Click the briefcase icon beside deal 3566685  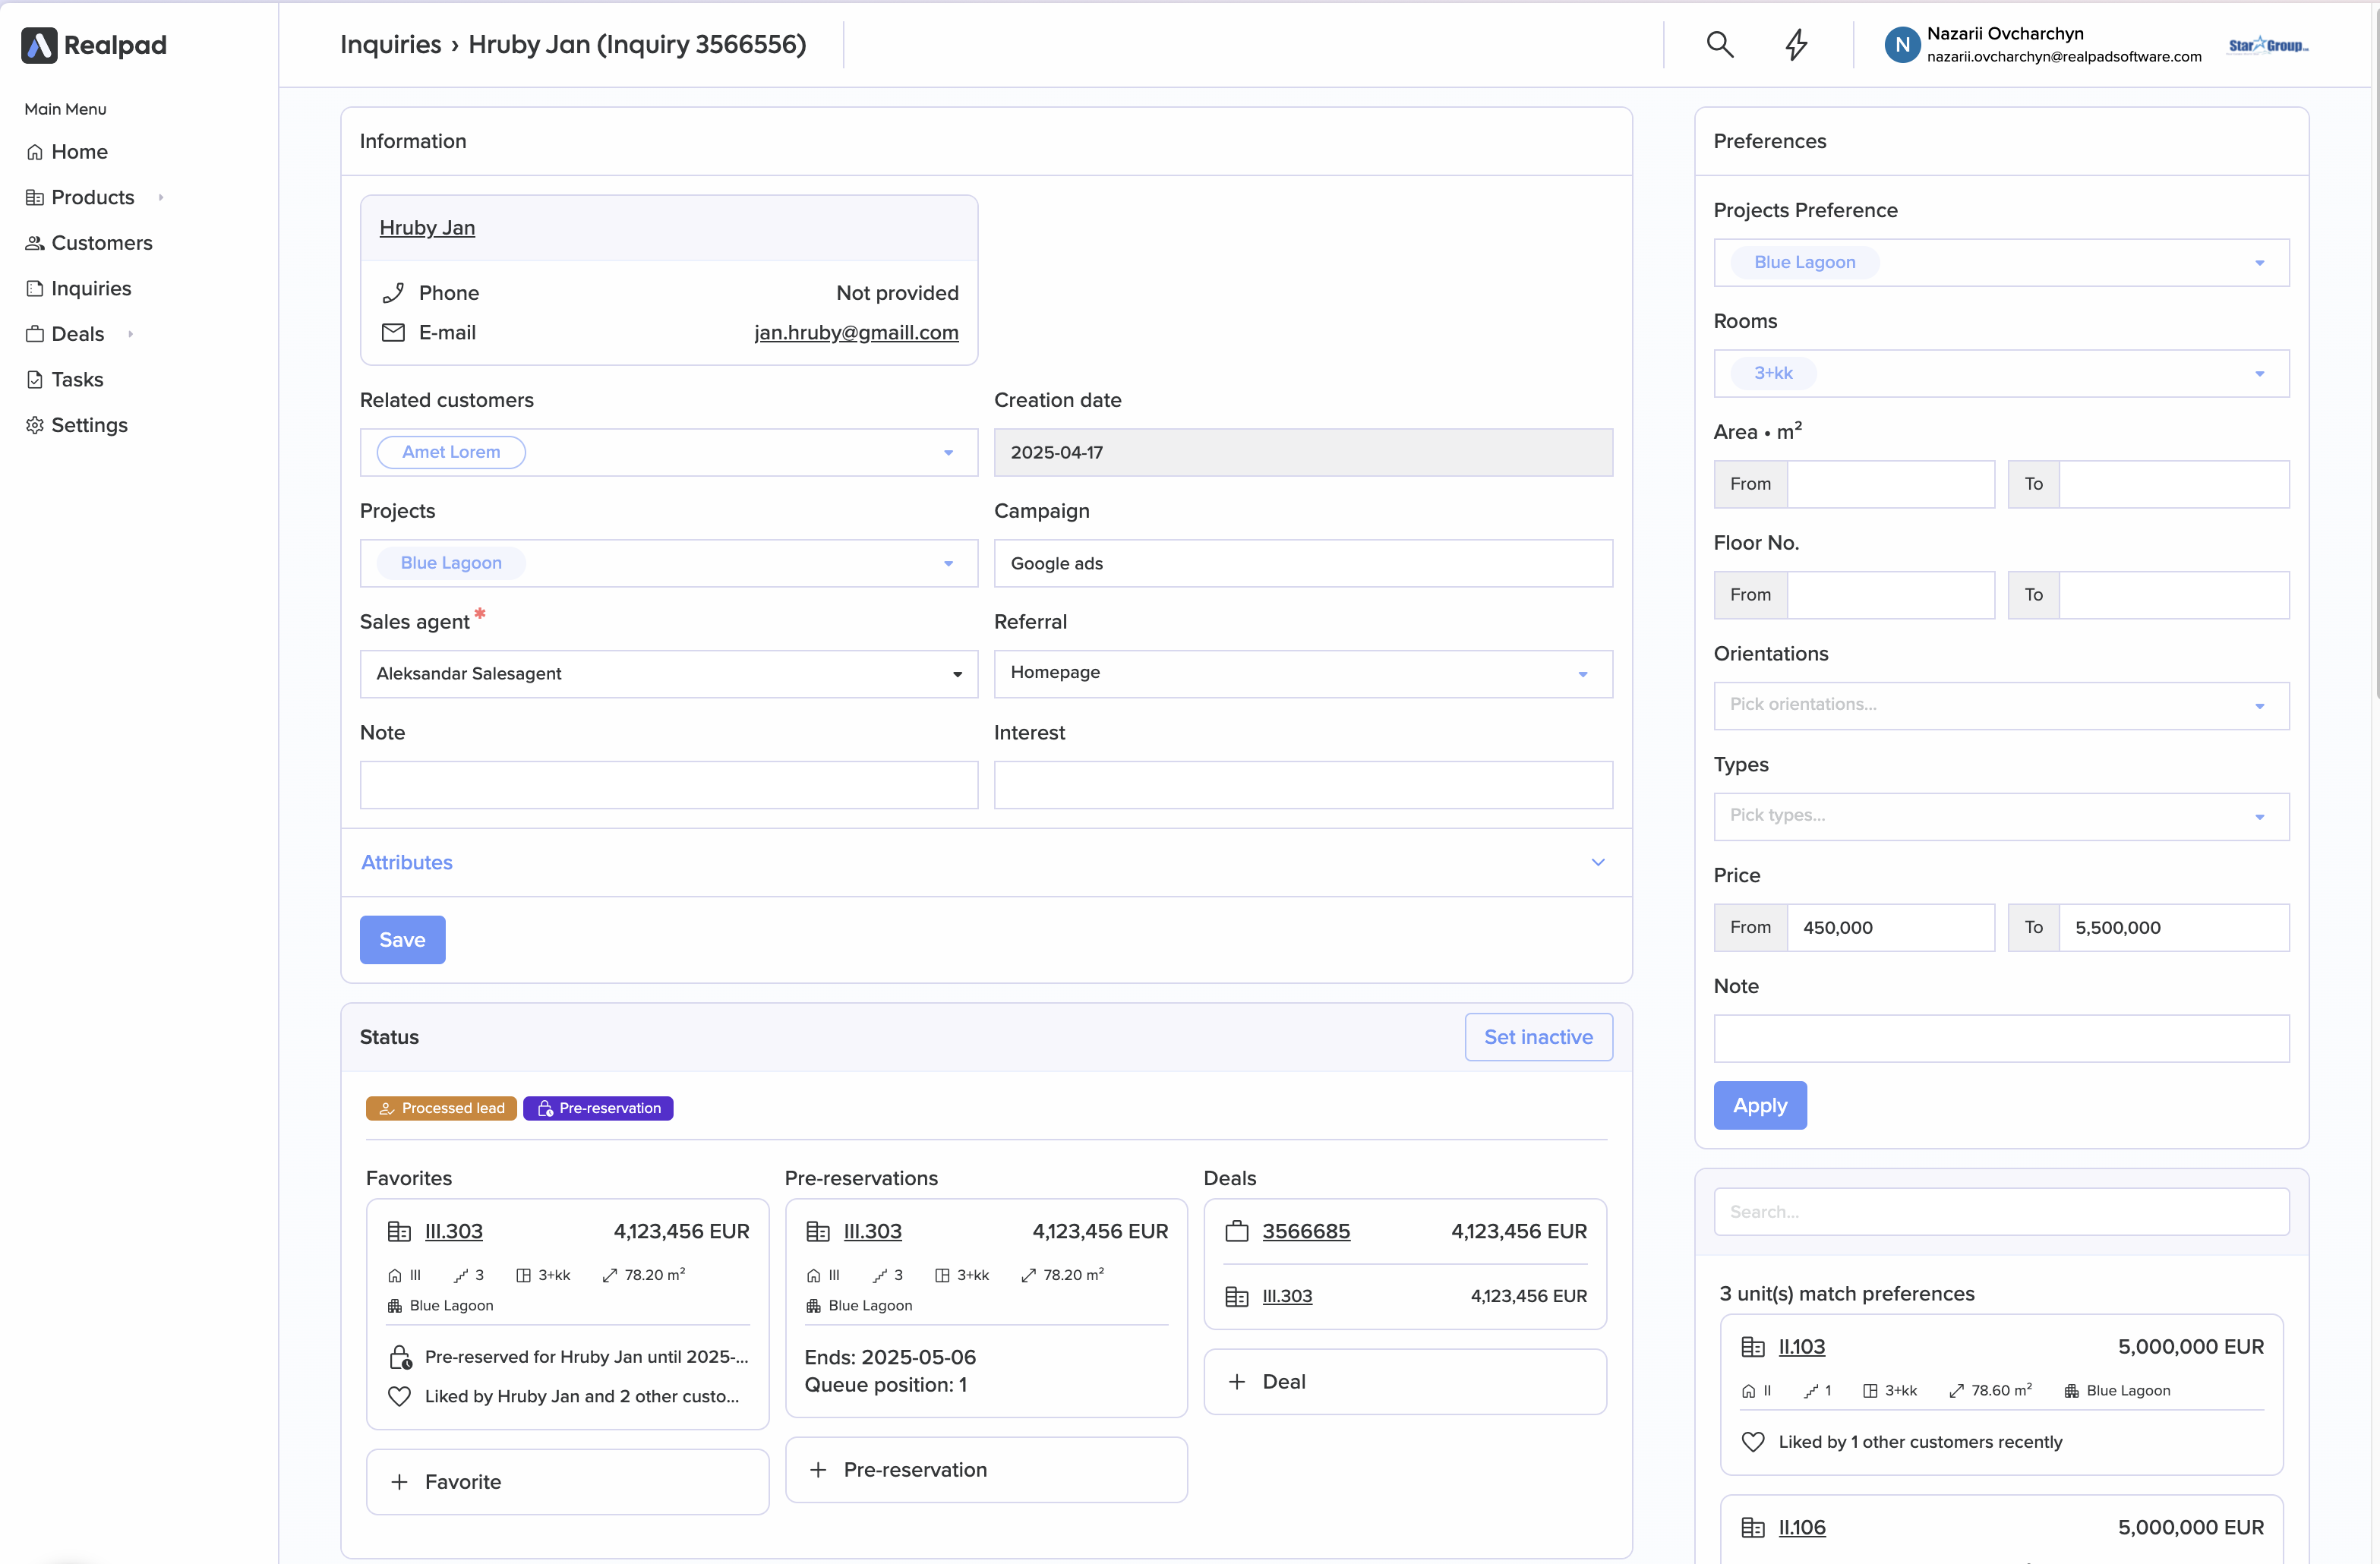tap(1237, 1231)
